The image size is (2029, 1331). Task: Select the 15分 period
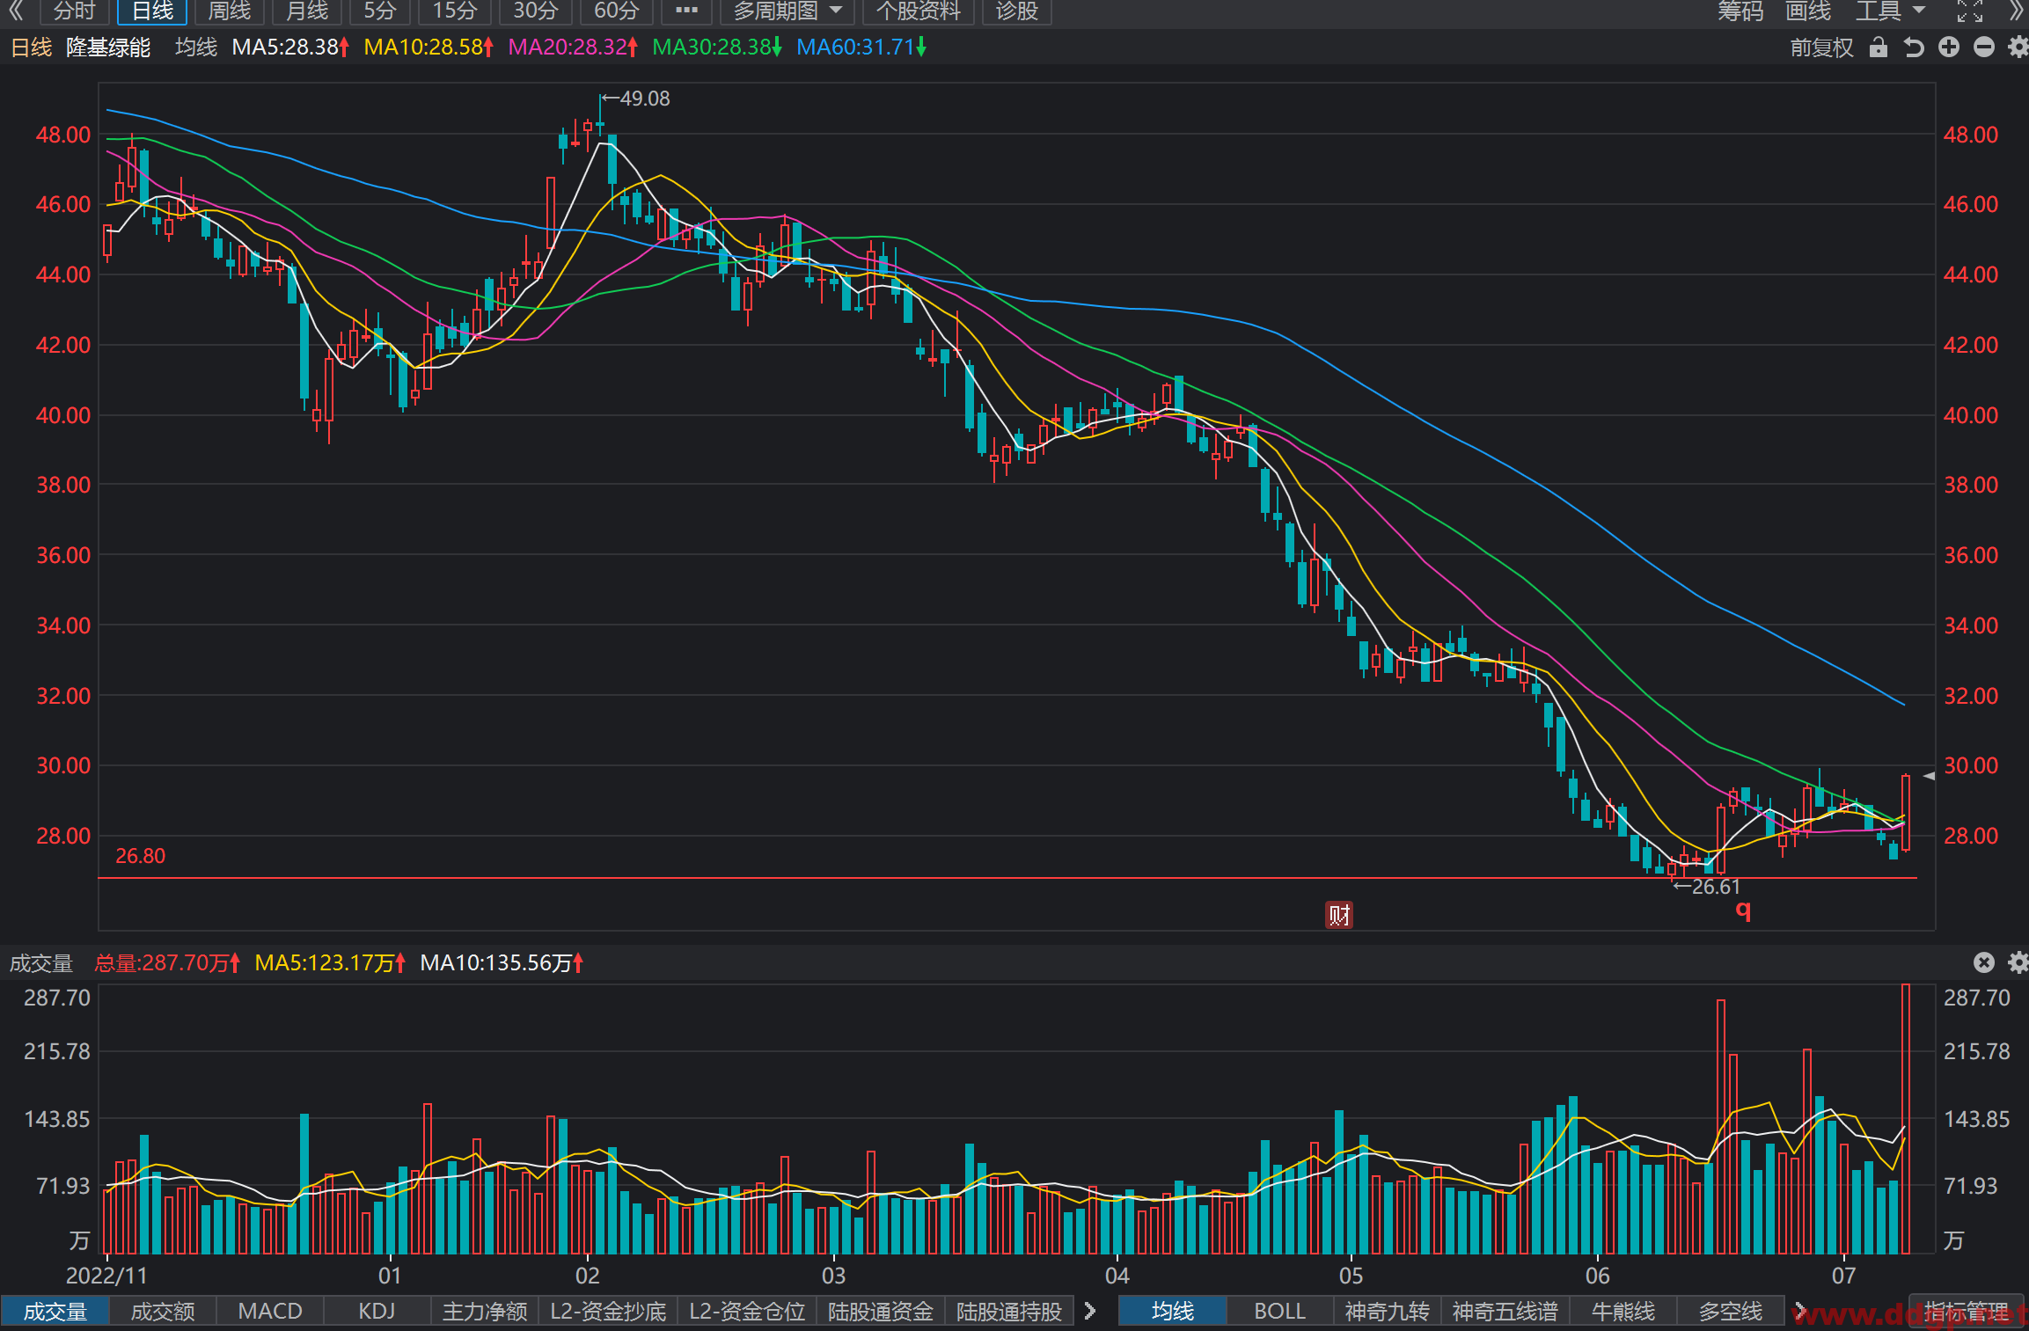point(455,11)
